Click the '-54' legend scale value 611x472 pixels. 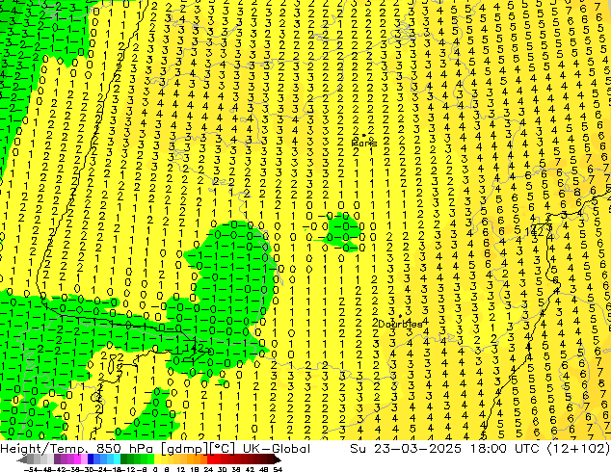(30, 469)
